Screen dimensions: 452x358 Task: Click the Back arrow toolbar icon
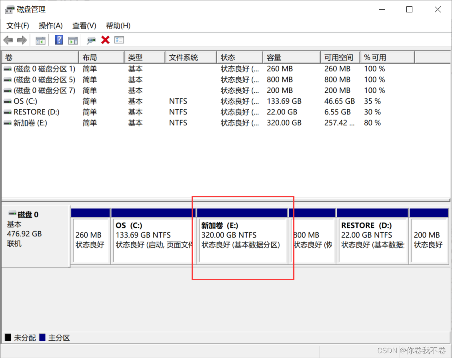(x=8, y=40)
